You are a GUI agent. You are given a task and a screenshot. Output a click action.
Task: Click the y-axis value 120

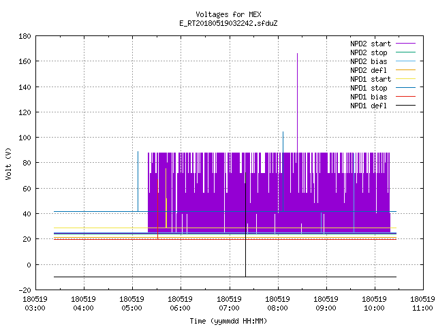coord(25,112)
